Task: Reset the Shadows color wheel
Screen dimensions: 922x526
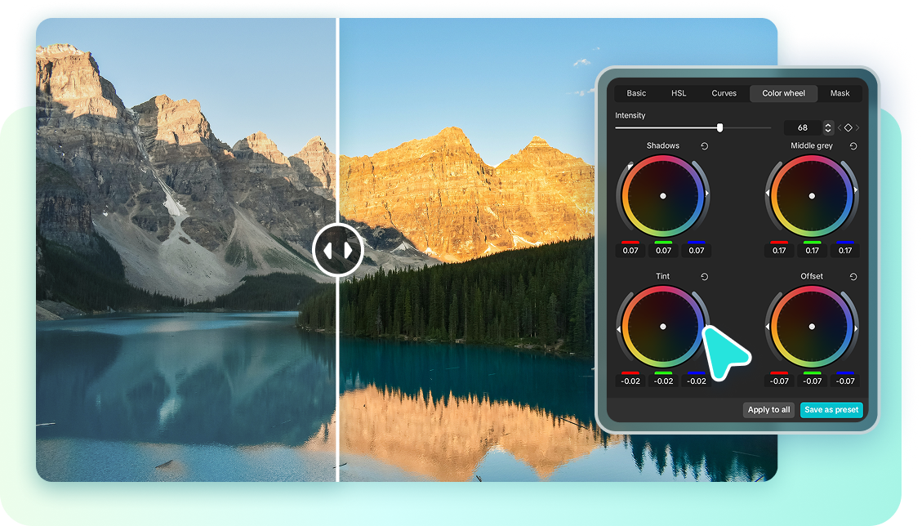Action: tap(706, 145)
